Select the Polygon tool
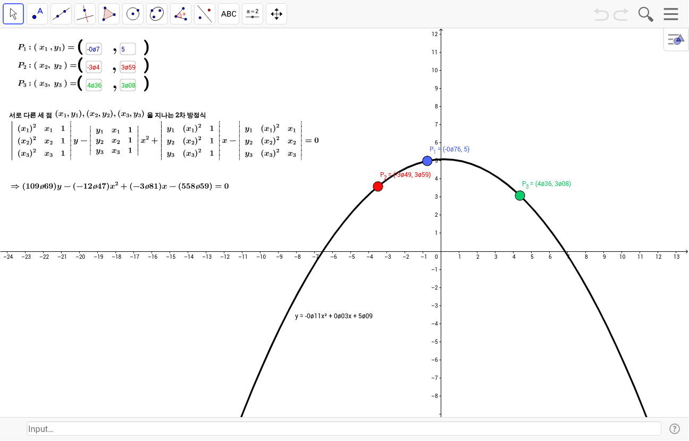 pos(108,14)
